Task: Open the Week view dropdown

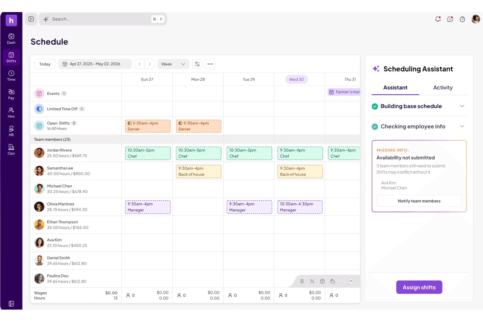Action: [x=173, y=64]
